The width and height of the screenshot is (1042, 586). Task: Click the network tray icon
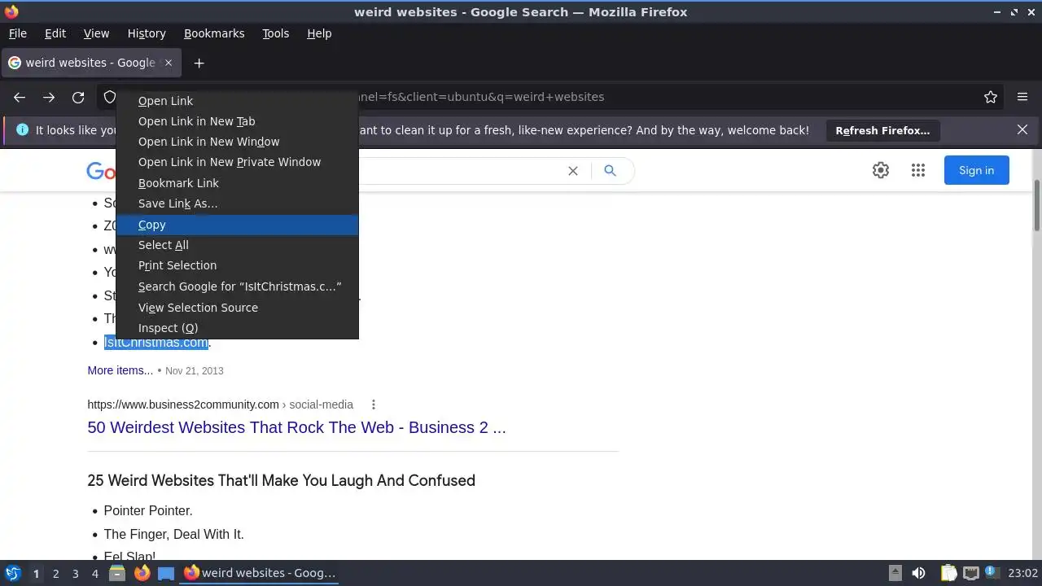971,573
